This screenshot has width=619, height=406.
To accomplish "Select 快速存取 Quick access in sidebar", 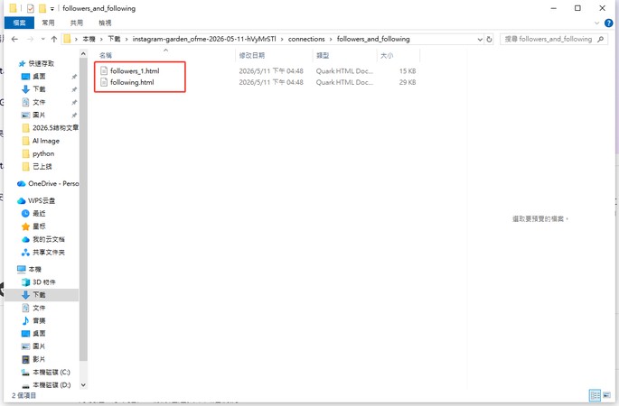I will pos(41,63).
